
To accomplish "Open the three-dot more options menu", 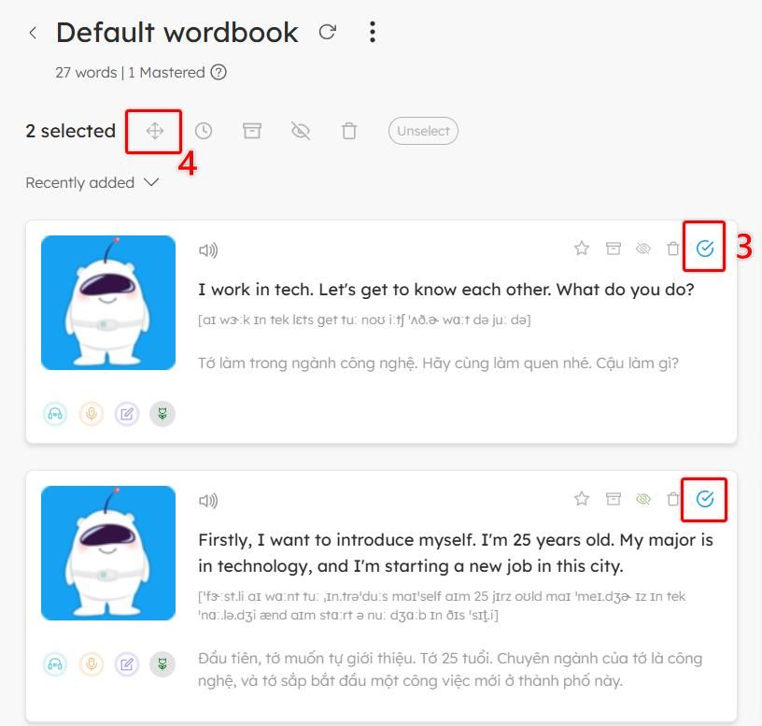I will coord(373,32).
